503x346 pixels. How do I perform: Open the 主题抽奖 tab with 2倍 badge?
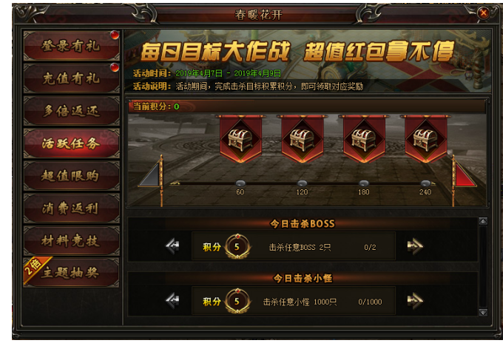pyautogui.click(x=72, y=273)
